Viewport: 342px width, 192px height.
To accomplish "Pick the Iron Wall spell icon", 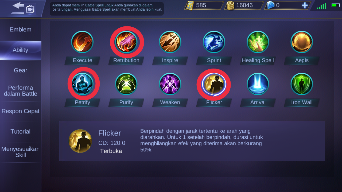I will click(302, 84).
